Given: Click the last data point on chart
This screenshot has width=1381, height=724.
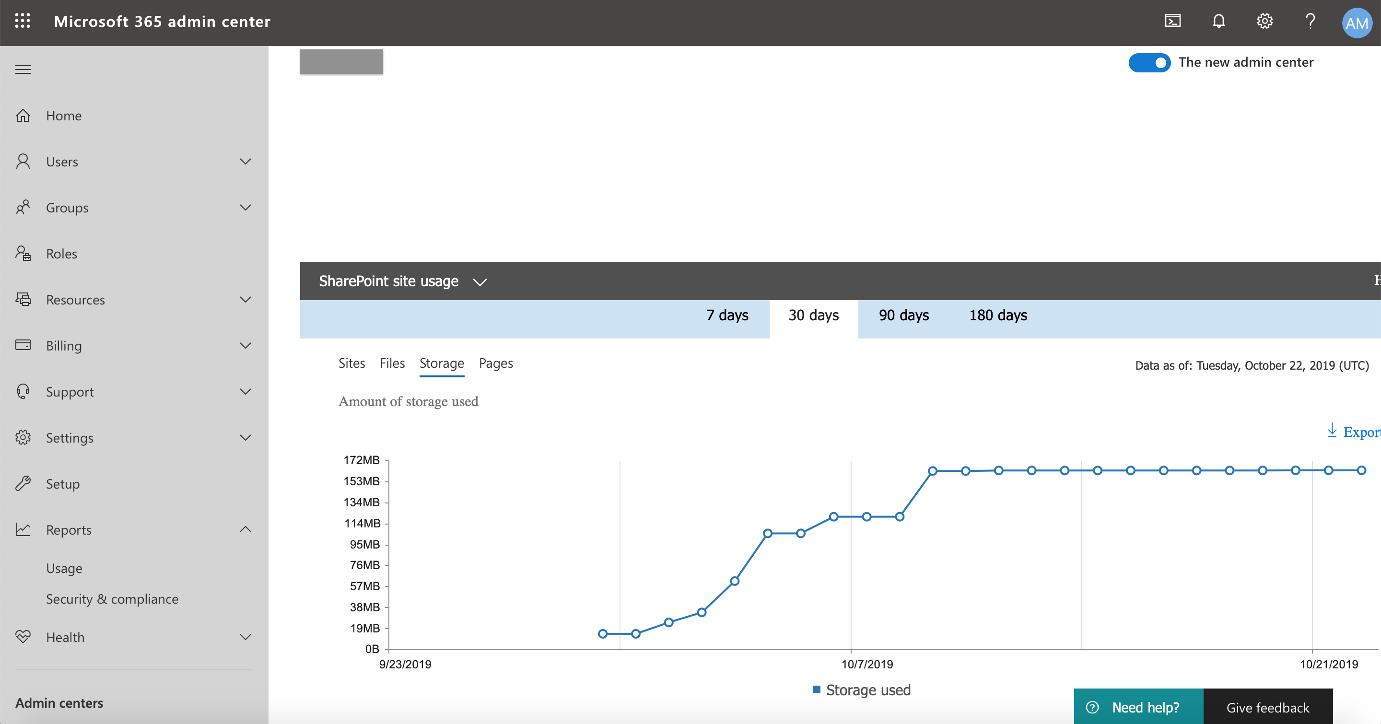Looking at the screenshot, I should (1361, 470).
